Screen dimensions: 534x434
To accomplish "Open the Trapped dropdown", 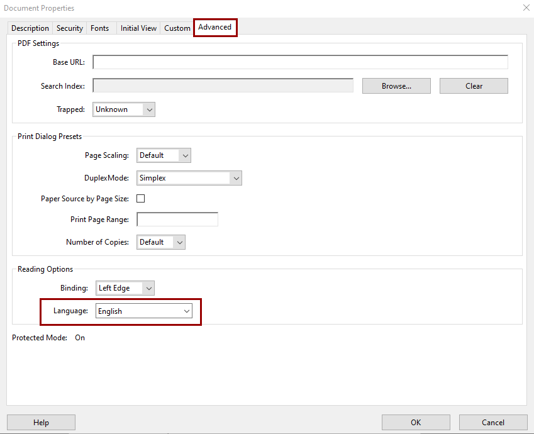I will point(124,109).
